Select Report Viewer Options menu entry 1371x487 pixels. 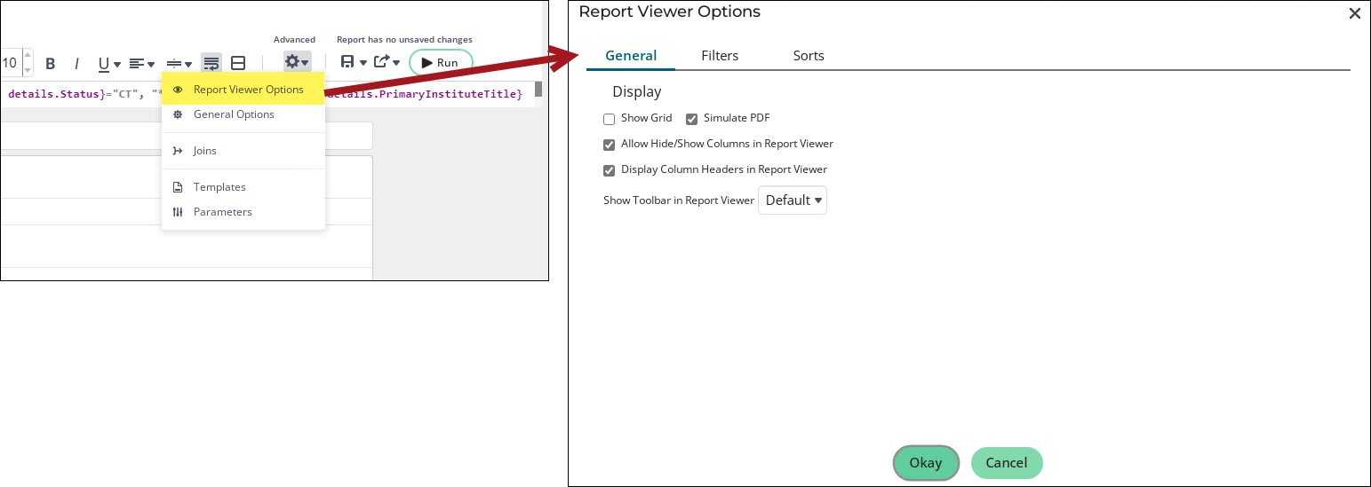(x=243, y=90)
